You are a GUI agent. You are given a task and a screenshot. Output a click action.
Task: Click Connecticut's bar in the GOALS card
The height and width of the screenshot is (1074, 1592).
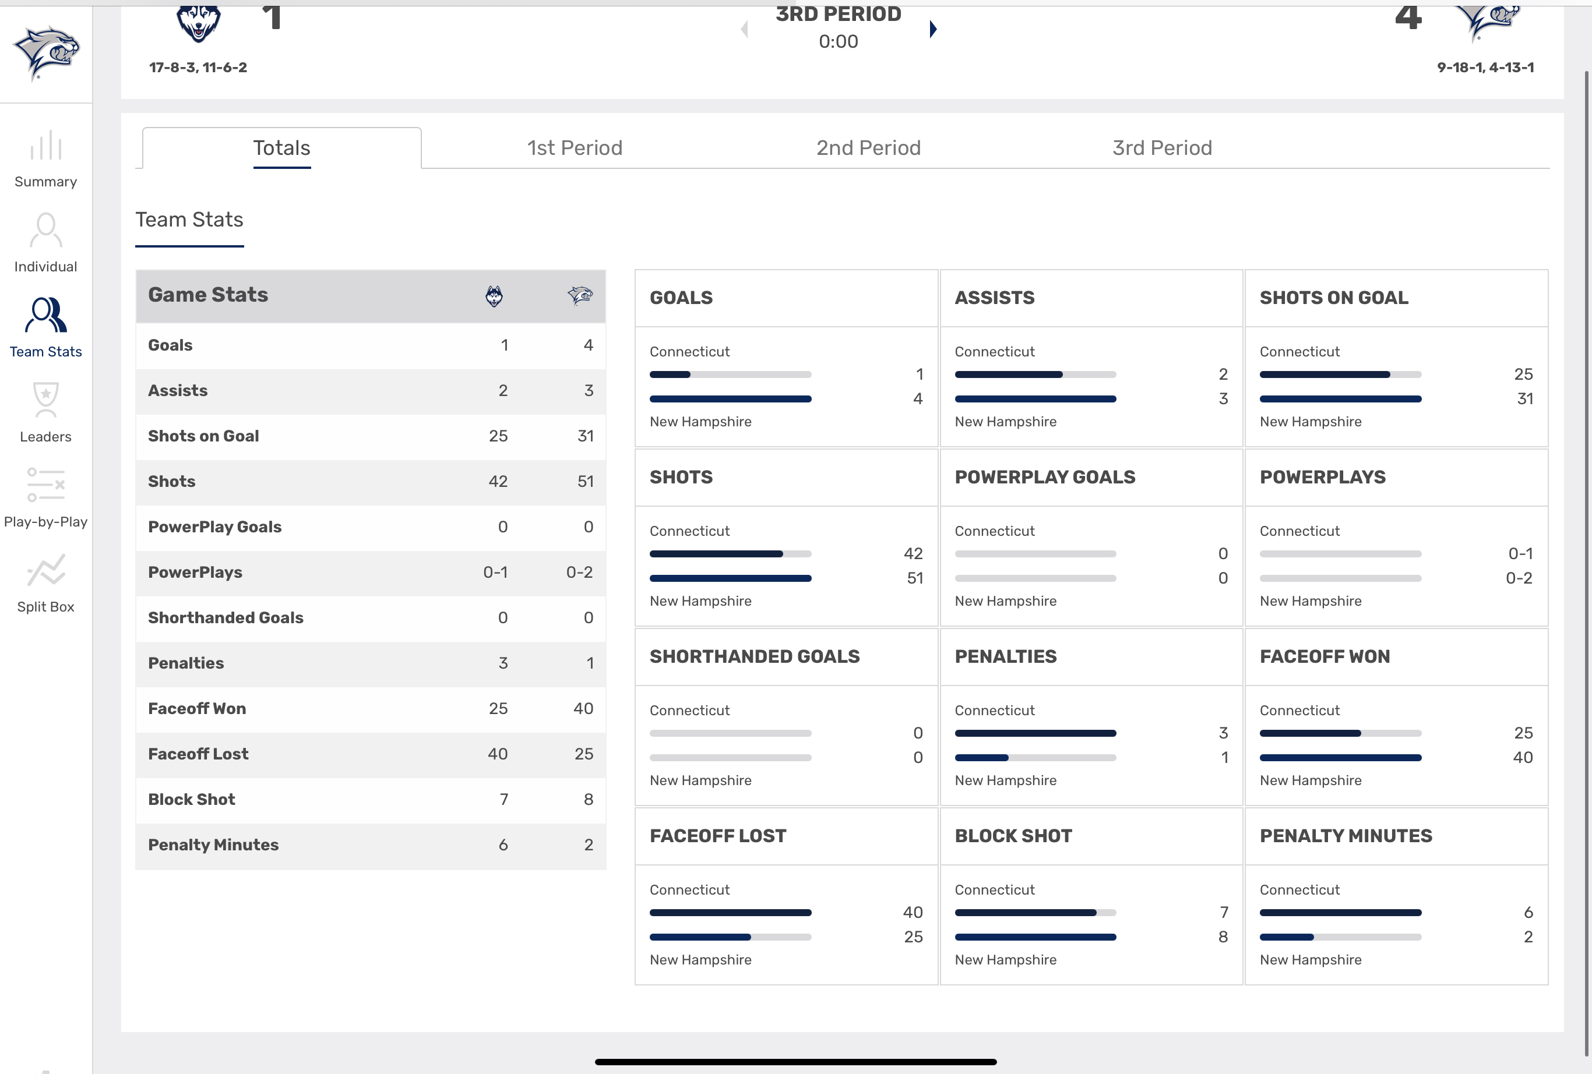[x=730, y=375]
